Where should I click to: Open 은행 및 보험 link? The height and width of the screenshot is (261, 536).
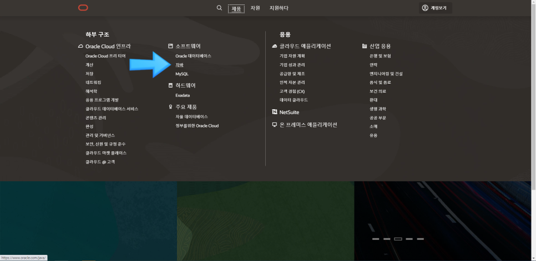(x=380, y=56)
